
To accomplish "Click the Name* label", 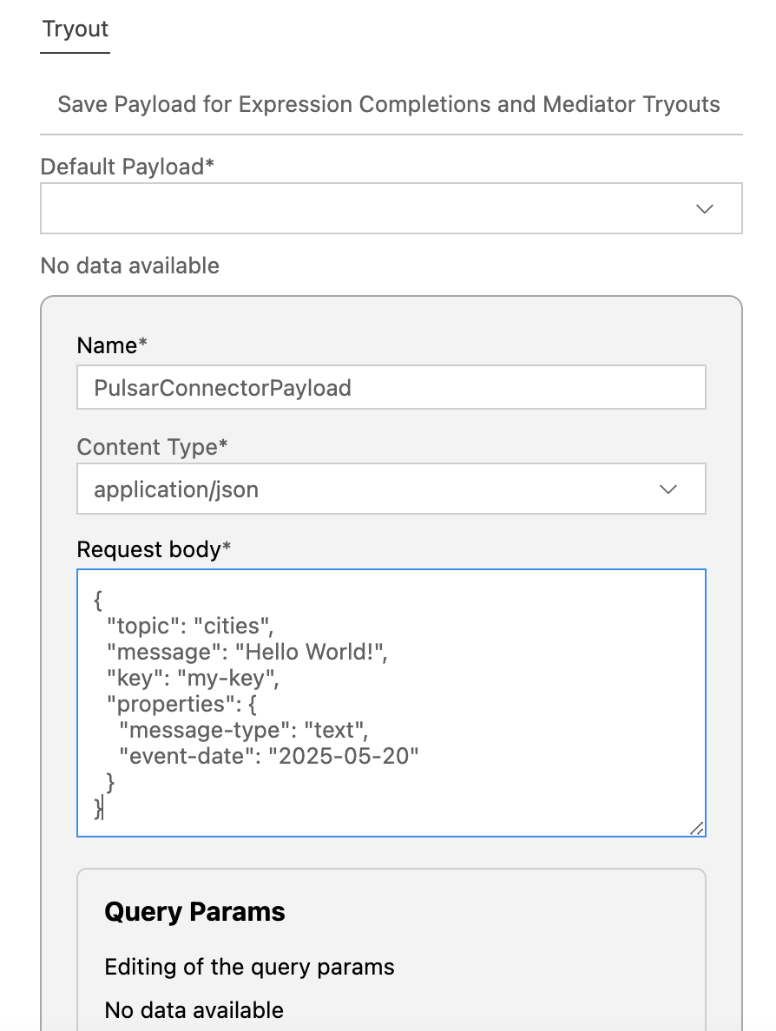I will pyautogui.click(x=112, y=345).
